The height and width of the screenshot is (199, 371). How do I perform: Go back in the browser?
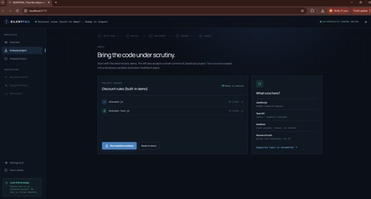3,11
